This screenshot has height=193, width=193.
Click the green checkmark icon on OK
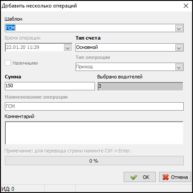[134, 177]
